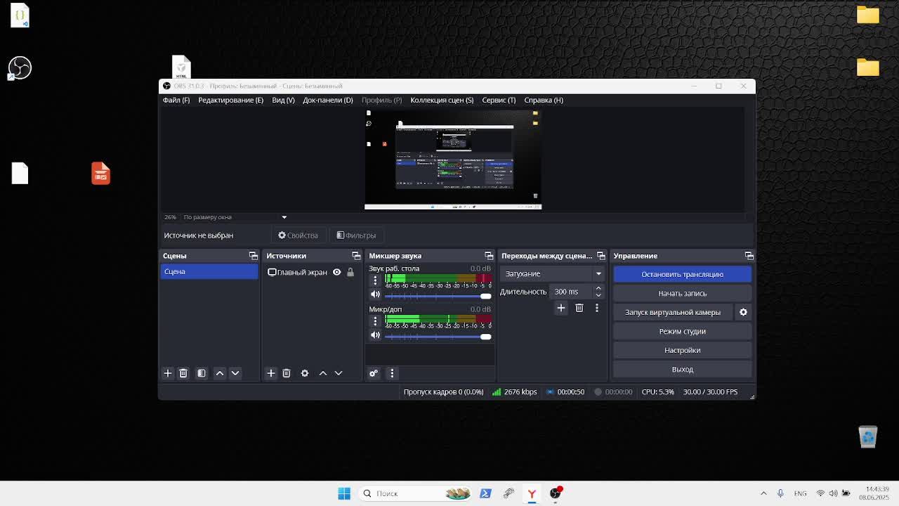
Task: Undock the Управление panel
Action: 749,256
